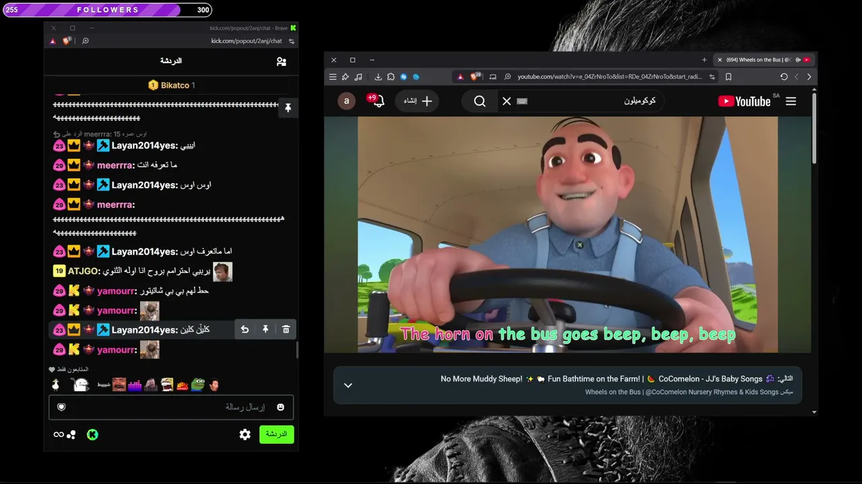Open downloads in YouTube browser toolbar
This screenshot has height=484, width=862.
(378, 77)
